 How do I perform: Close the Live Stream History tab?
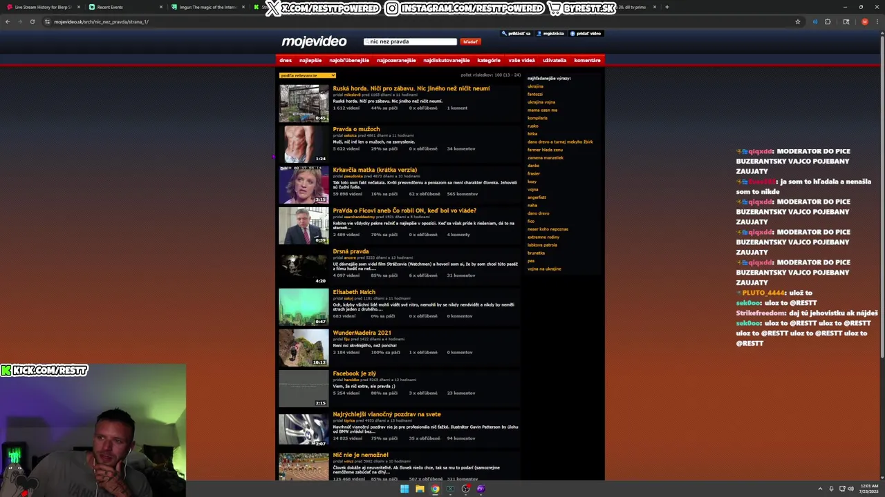79,7
